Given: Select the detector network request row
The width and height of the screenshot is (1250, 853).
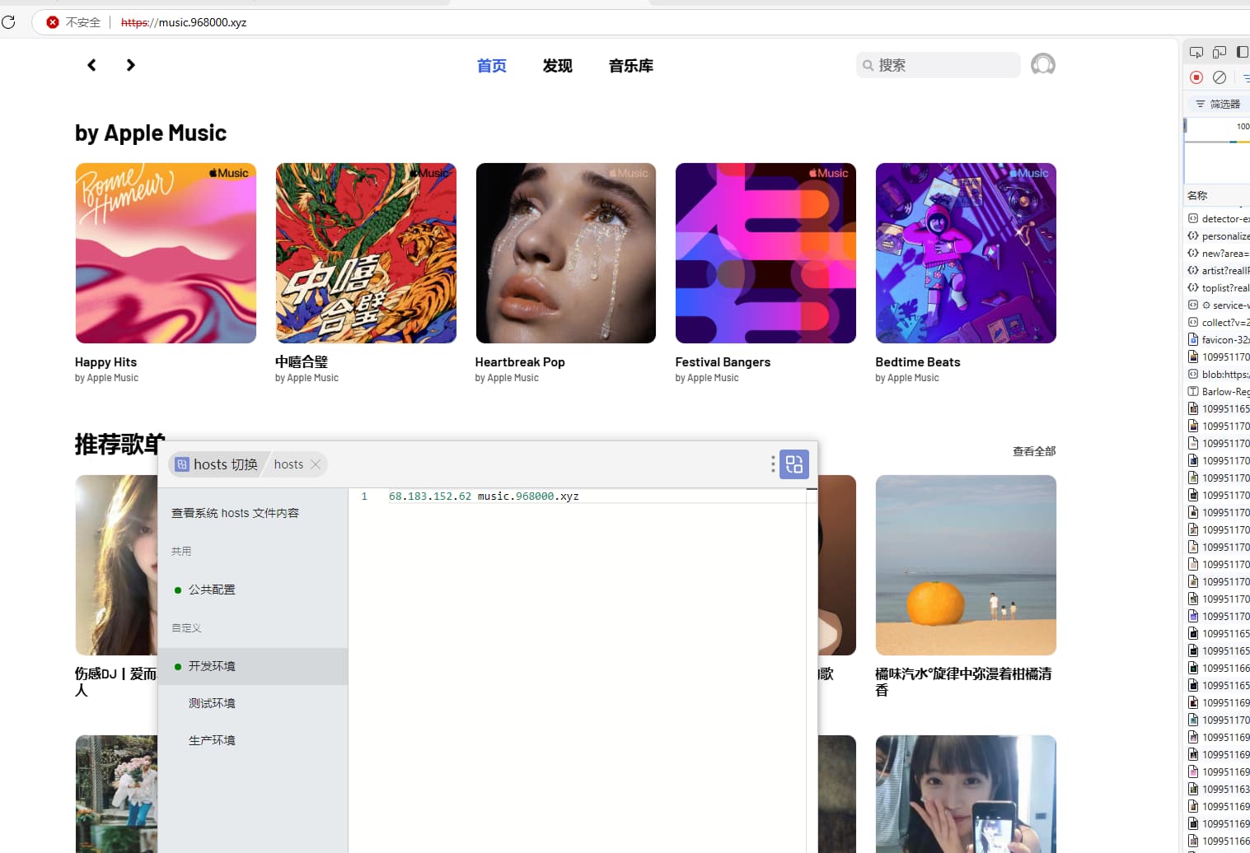Looking at the screenshot, I should [1218, 219].
